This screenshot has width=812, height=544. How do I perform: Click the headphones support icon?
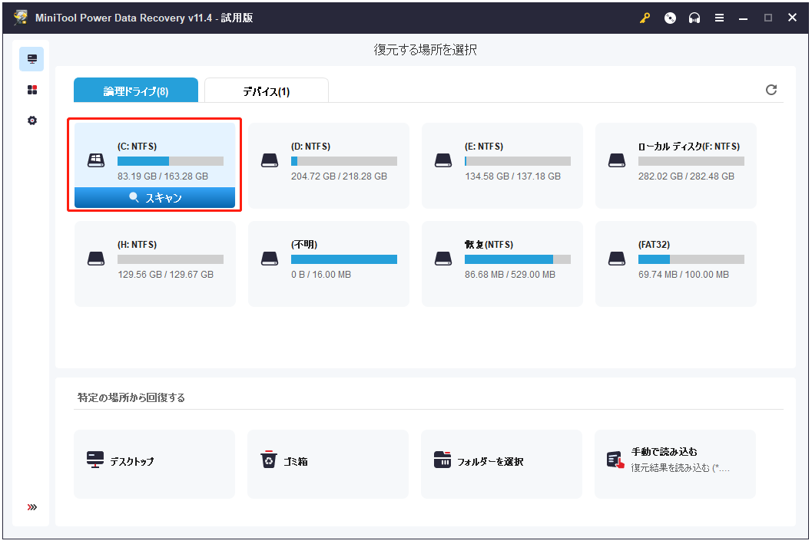pos(694,18)
